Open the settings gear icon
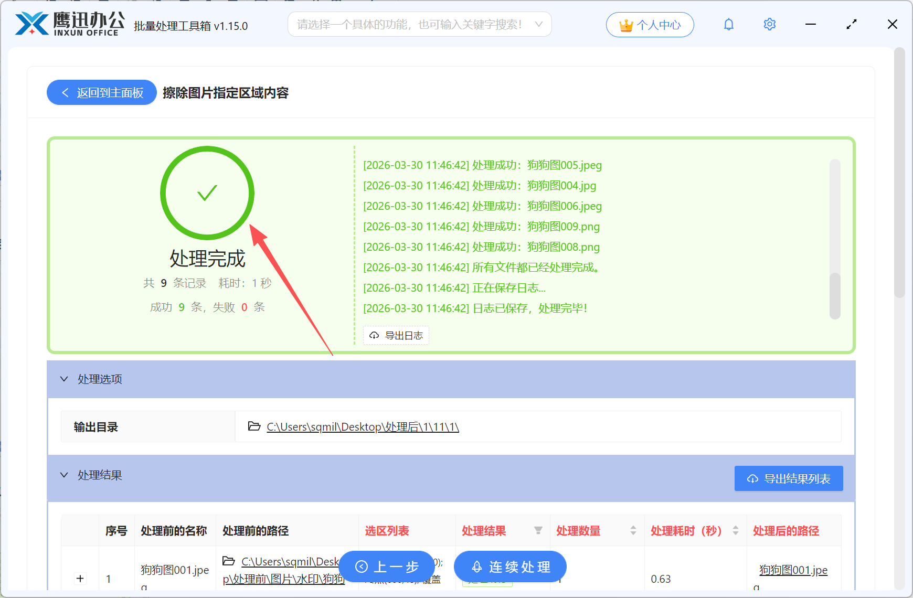Image resolution: width=913 pixels, height=598 pixels. (x=769, y=24)
